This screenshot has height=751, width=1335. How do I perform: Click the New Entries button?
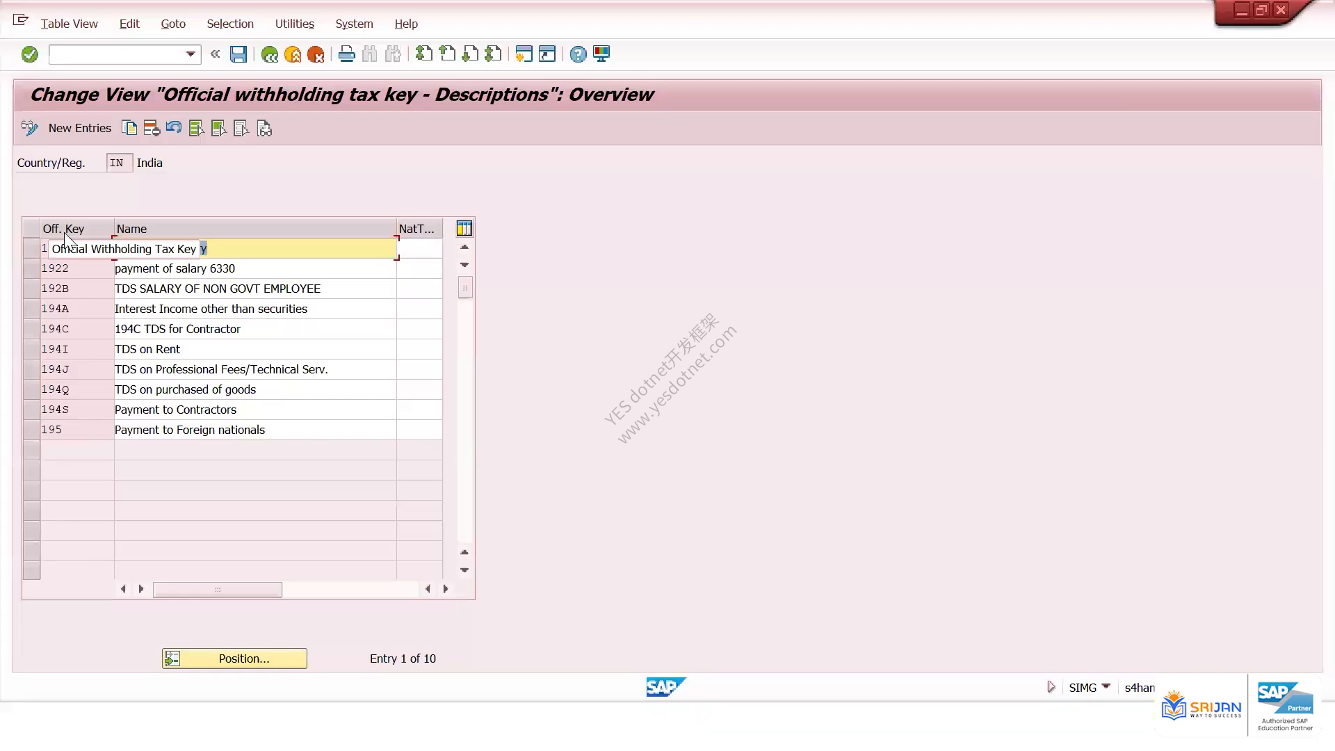tap(80, 128)
